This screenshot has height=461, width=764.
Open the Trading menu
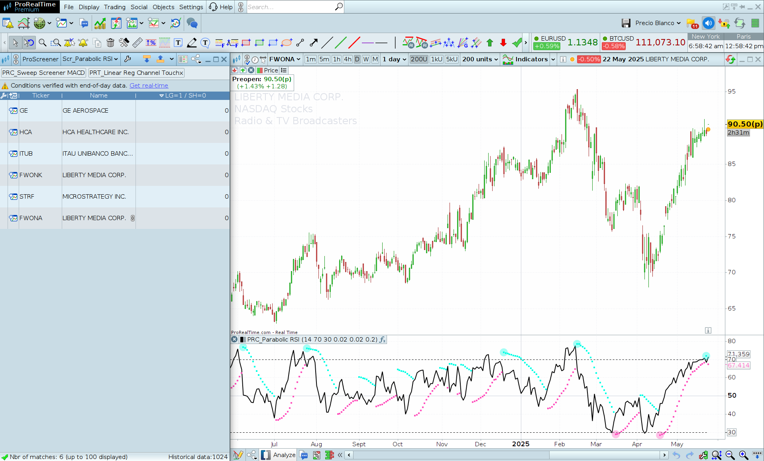115,7
